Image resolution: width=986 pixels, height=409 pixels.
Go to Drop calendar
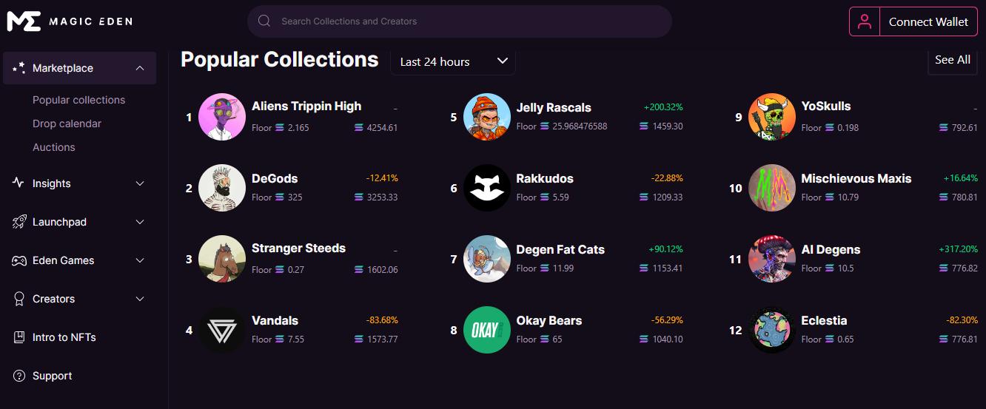point(67,124)
